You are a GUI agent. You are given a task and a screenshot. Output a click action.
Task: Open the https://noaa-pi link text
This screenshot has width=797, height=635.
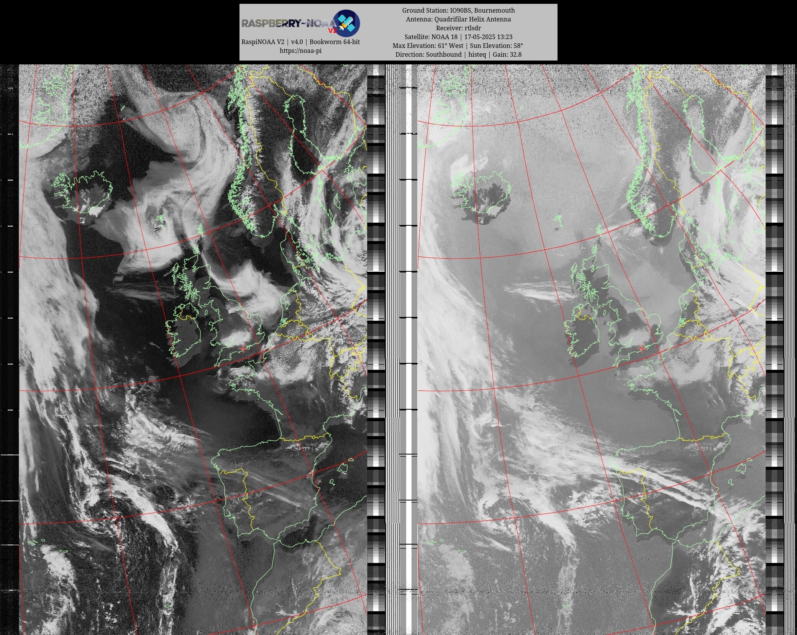point(300,51)
